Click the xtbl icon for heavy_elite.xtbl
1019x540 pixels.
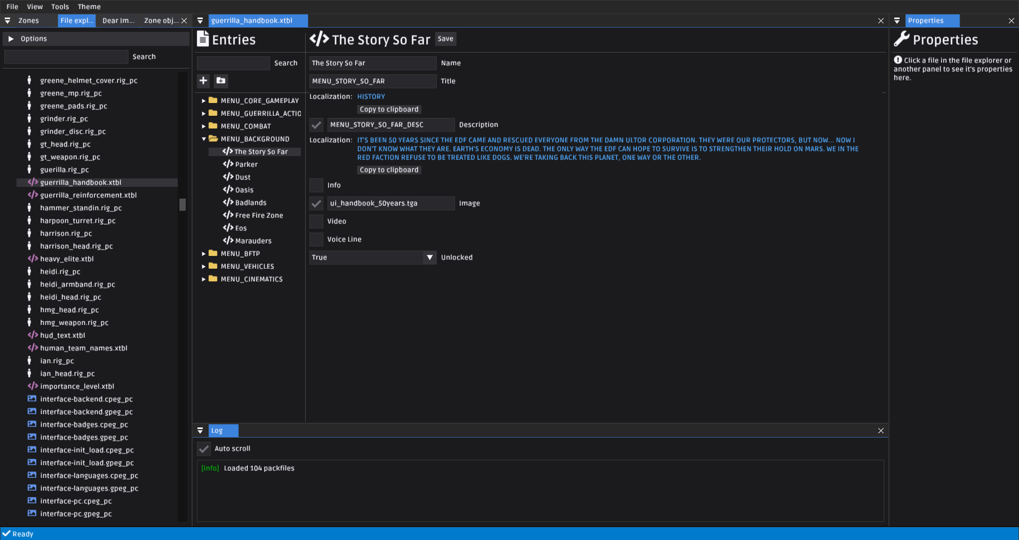(32, 259)
